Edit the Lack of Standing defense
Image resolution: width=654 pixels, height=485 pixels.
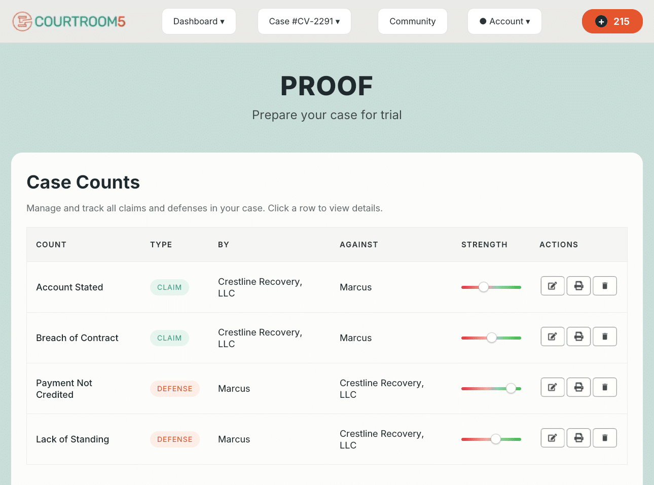(x=553, y=438)
